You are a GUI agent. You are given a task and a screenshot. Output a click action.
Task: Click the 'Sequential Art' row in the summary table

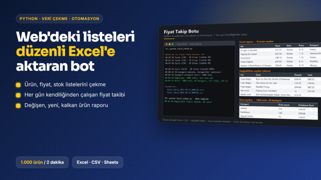(x=278, y=116)
